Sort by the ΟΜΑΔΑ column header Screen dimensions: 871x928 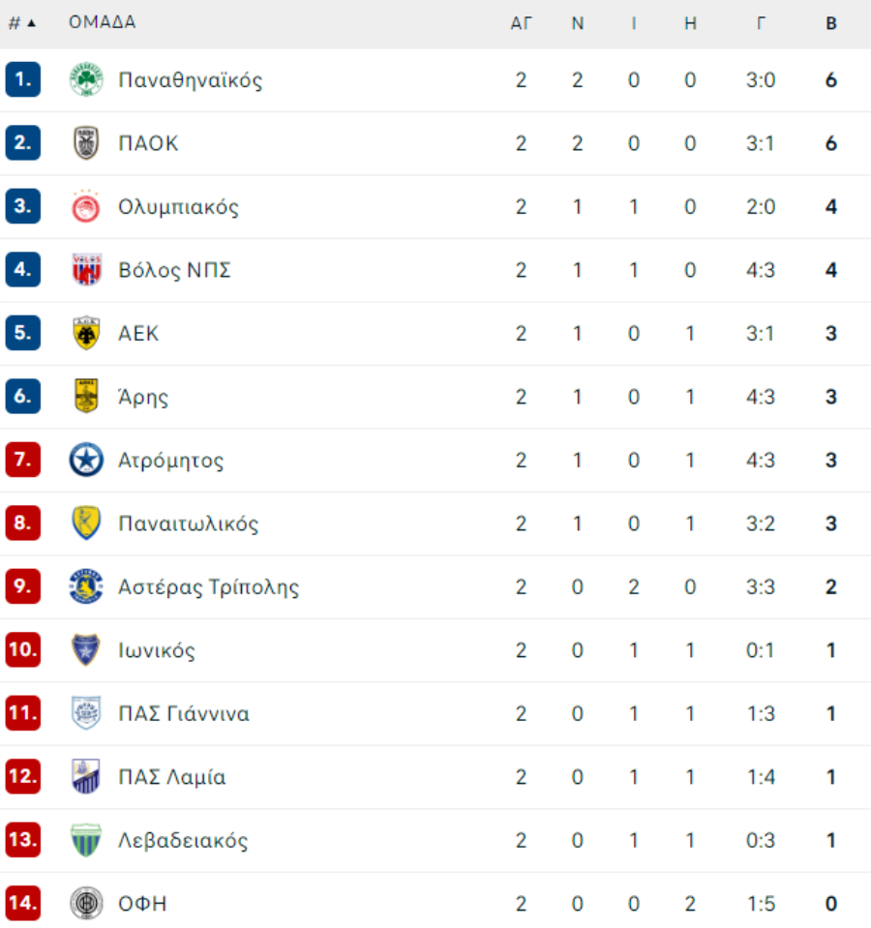tap(103, 22)
